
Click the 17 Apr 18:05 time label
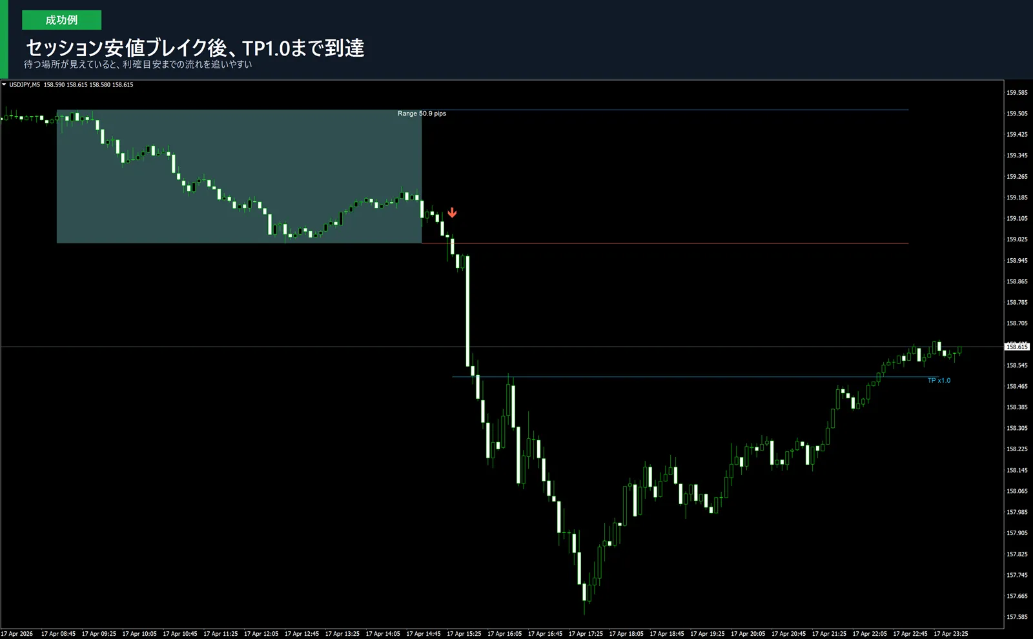[x=626, y=634]
